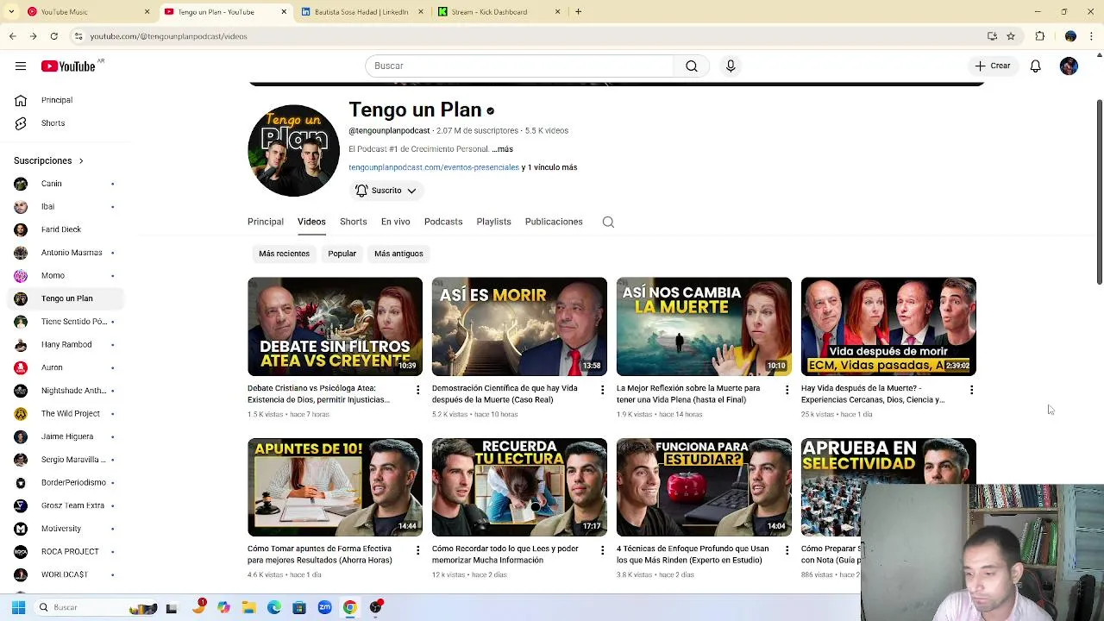
Task: Open the '1 vínculo más' link
Action: tap(552, 167)
